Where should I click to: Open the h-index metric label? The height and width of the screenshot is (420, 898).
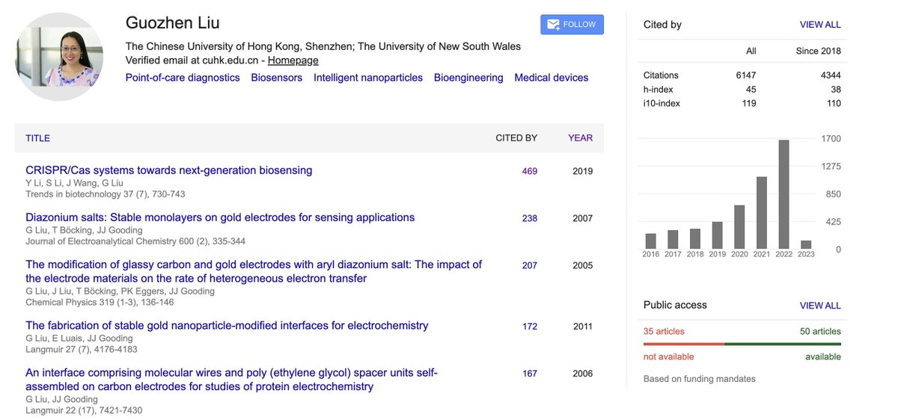[x=658, y=90]
